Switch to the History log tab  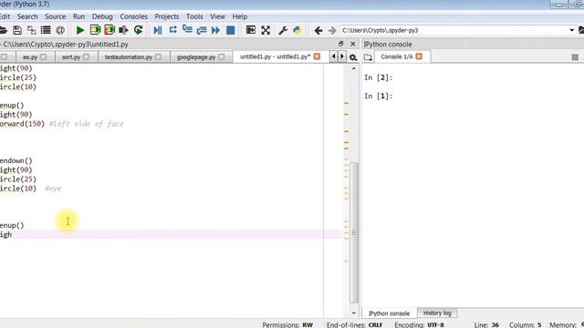(x=437, y=313)
